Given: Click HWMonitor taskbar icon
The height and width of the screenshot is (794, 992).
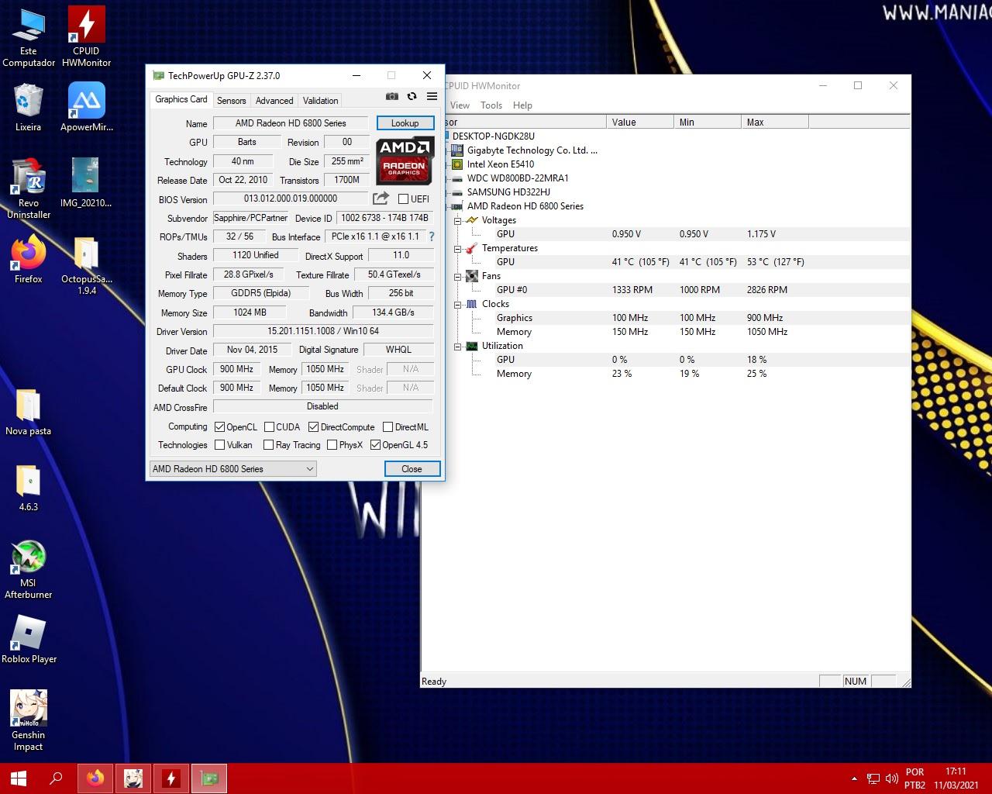Looking at the screenshot, I should [171, 778].
